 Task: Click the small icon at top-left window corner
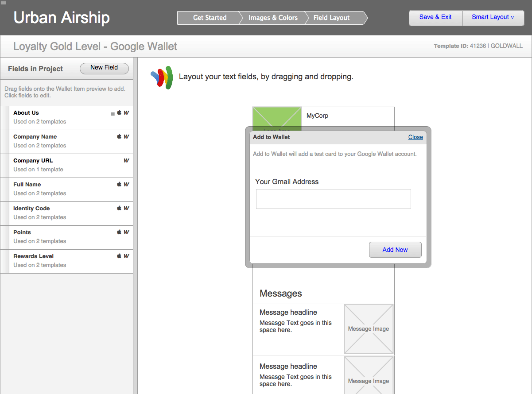[4, 3]
